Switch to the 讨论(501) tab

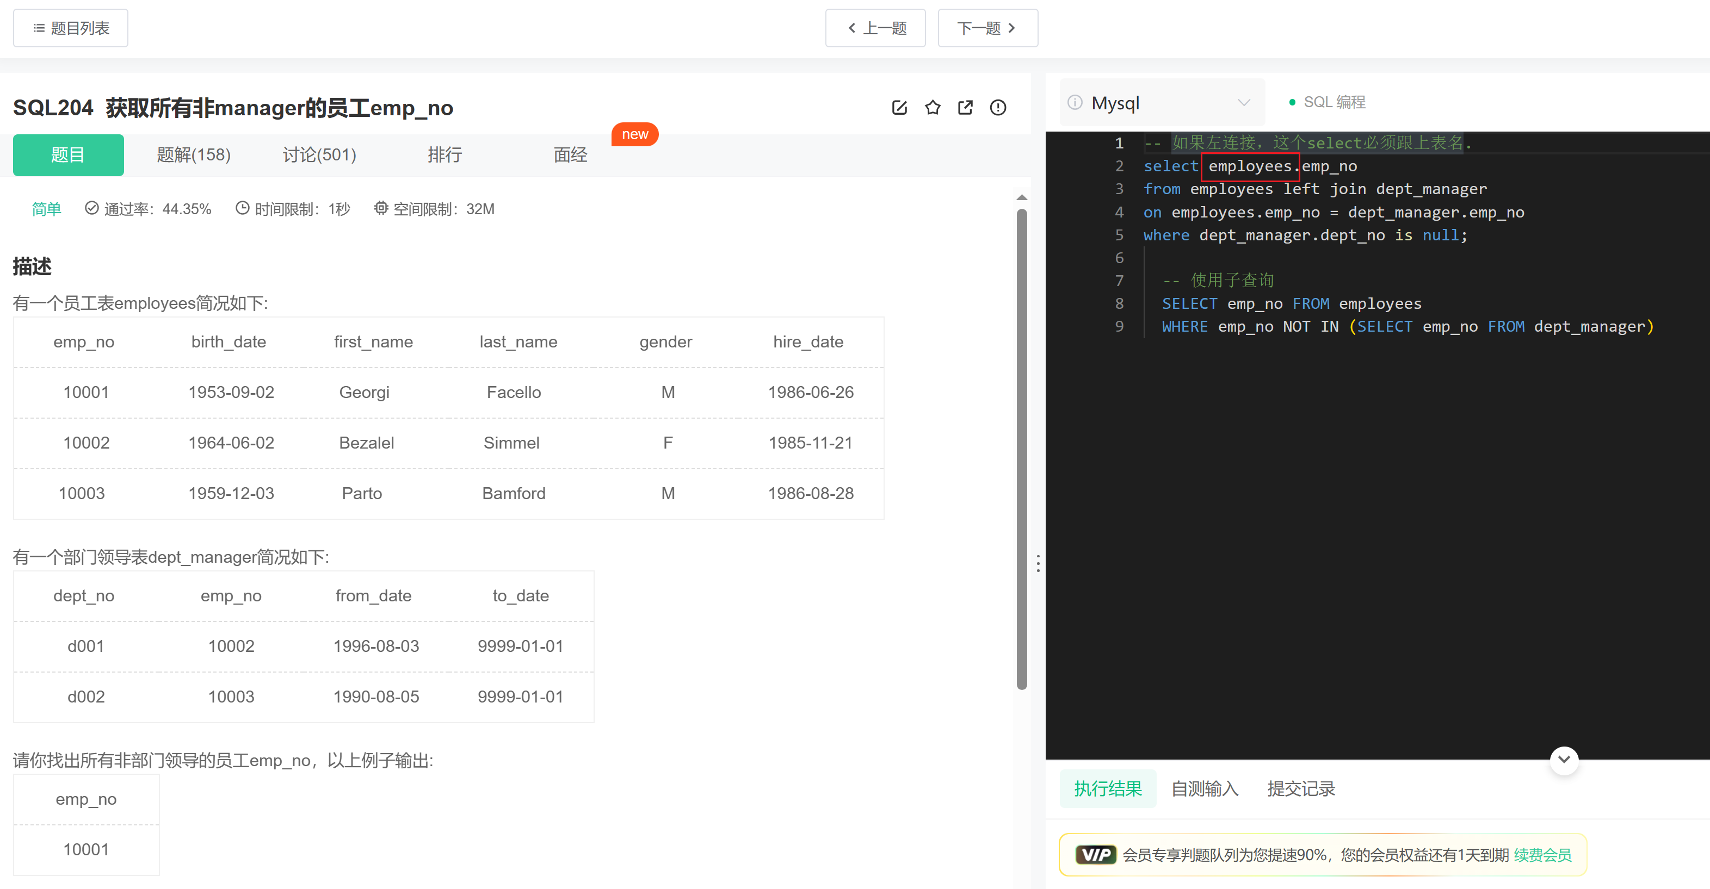point(319,154)
